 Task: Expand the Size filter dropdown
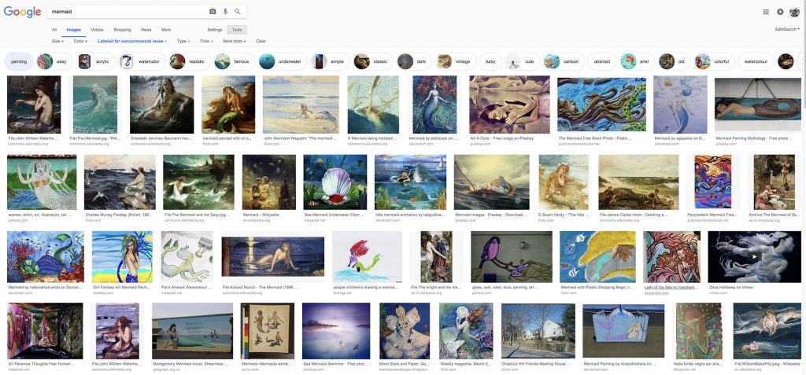[57, 41]
